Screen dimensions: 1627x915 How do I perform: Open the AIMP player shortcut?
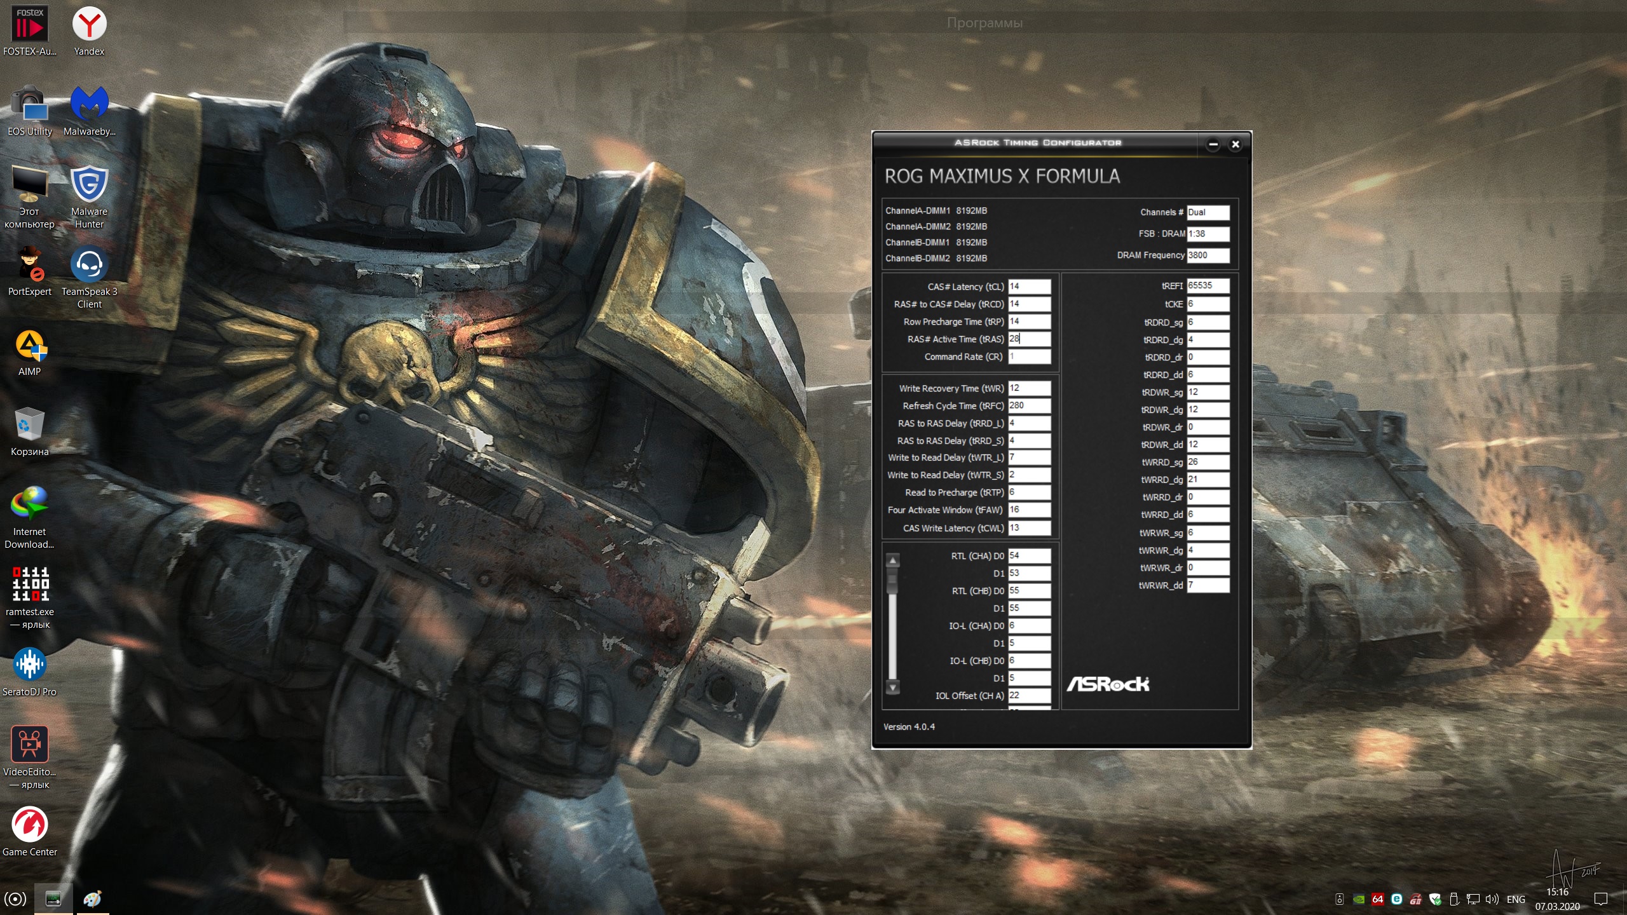tap(29, 346)
